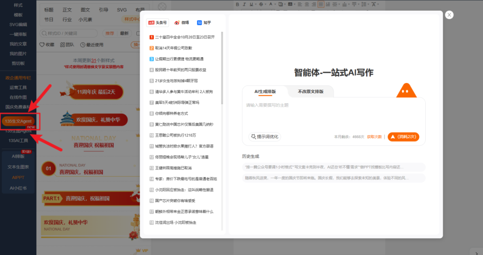This screenshot has height=255, width=483.
Task: Switch to the 知乎 hot list tab
Action: pyautogui.click(x=204, y=23)
